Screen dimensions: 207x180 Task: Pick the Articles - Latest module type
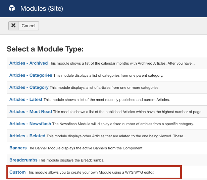click(26, 99)
